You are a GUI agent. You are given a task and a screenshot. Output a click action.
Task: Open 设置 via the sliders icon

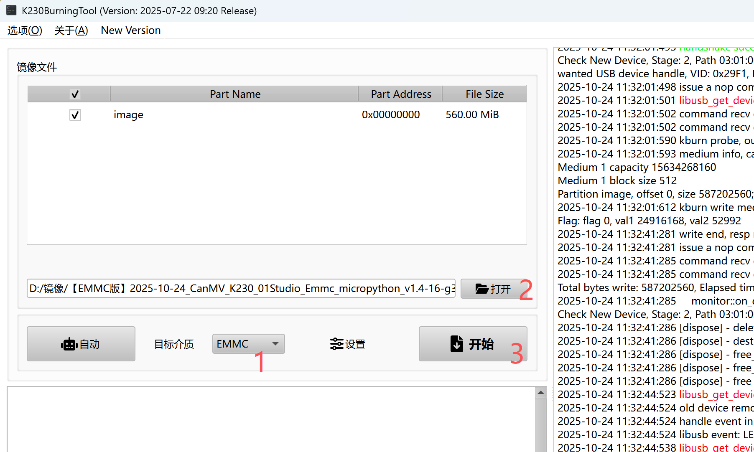pyautogui.click(x=336, y=344)
